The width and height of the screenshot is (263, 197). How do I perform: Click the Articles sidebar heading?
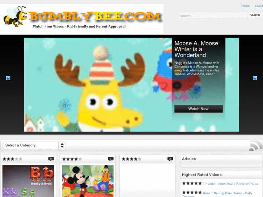[189, 159]
